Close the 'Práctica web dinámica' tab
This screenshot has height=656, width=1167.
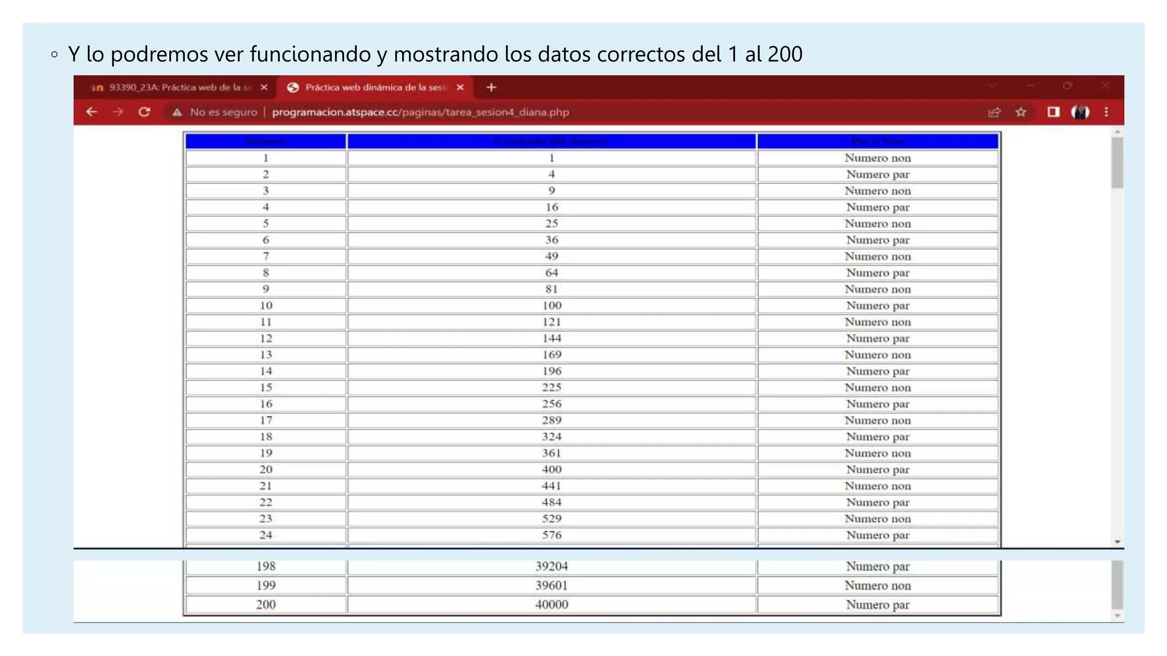(460, 87)
